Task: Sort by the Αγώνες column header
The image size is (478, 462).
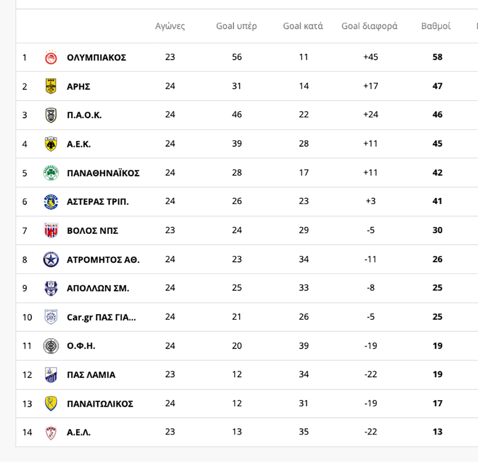Action: (x=170, y=26)
